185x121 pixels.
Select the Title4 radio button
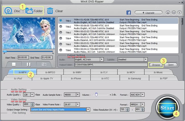coord(61,38)
